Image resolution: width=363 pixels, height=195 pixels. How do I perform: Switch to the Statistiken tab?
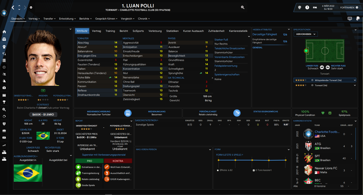(172, 31)
